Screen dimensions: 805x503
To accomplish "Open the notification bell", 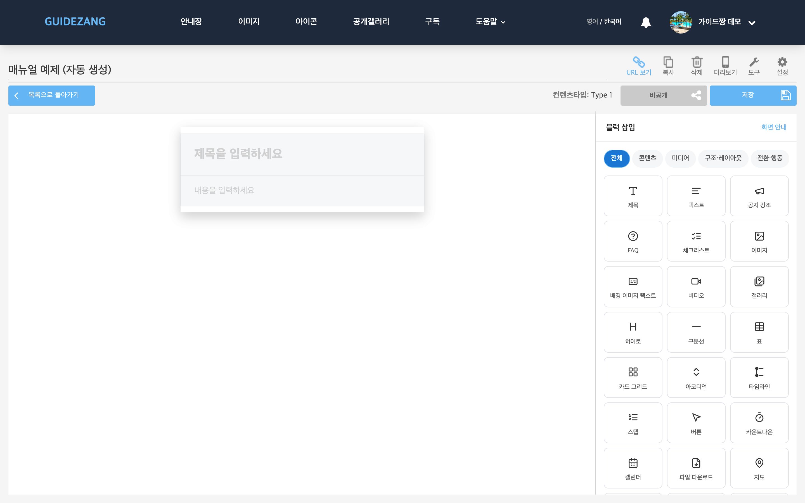I will coord(646,22).
